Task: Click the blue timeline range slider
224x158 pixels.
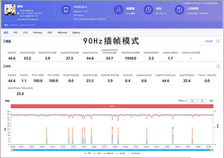Action: click(x=112, y=149)
